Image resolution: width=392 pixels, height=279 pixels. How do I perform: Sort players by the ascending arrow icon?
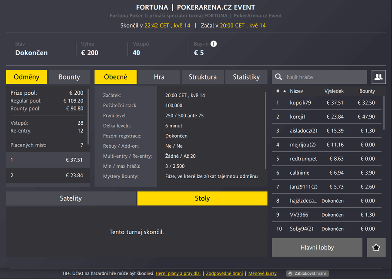(285, 91)
